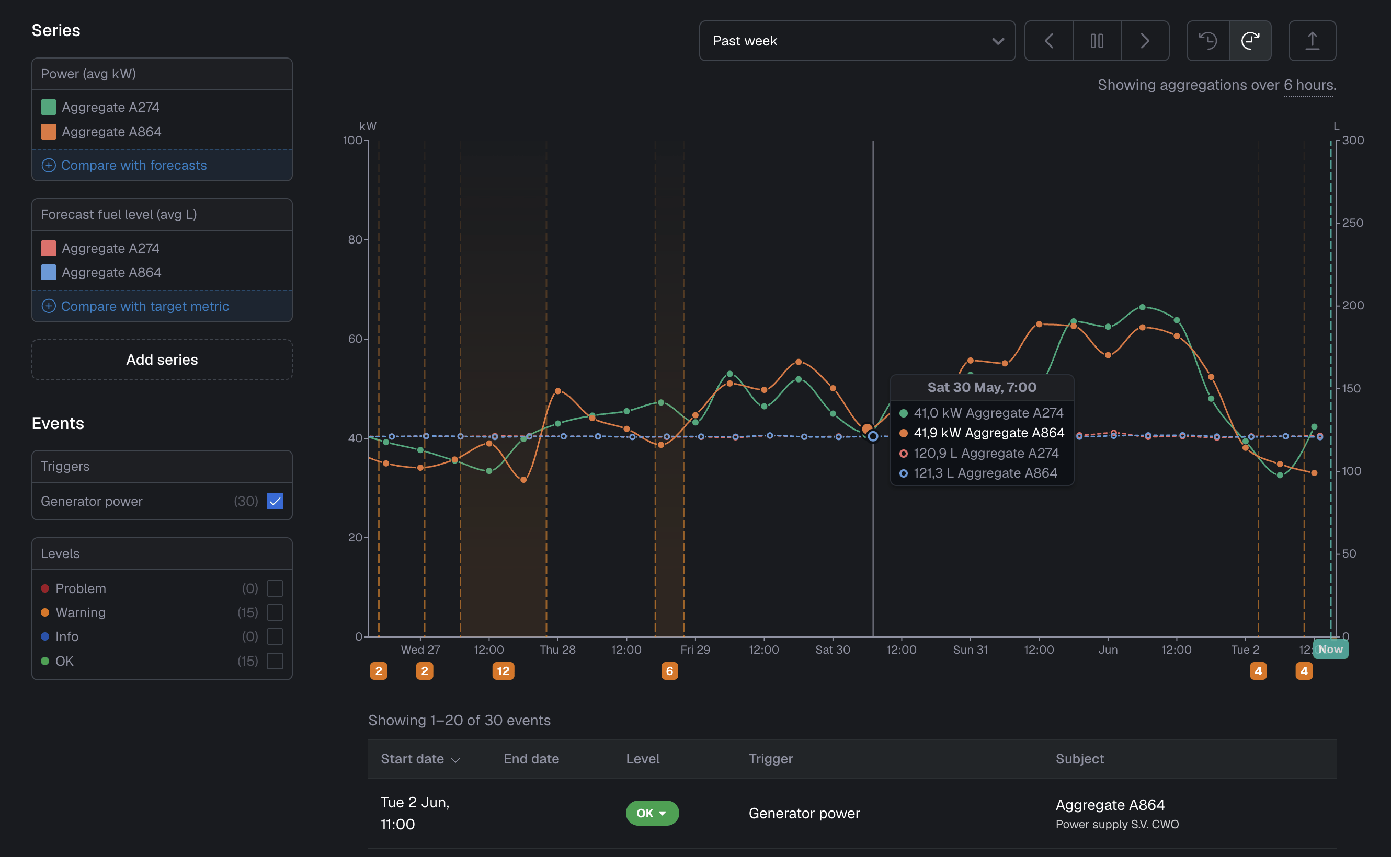Click the Power (avg kW) series header
This screenshot has height=857, width=1391.
(162, 74)
